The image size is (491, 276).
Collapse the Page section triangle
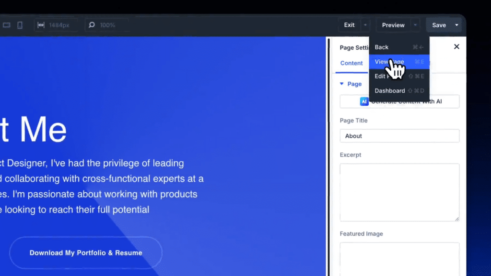coord(342,84)
